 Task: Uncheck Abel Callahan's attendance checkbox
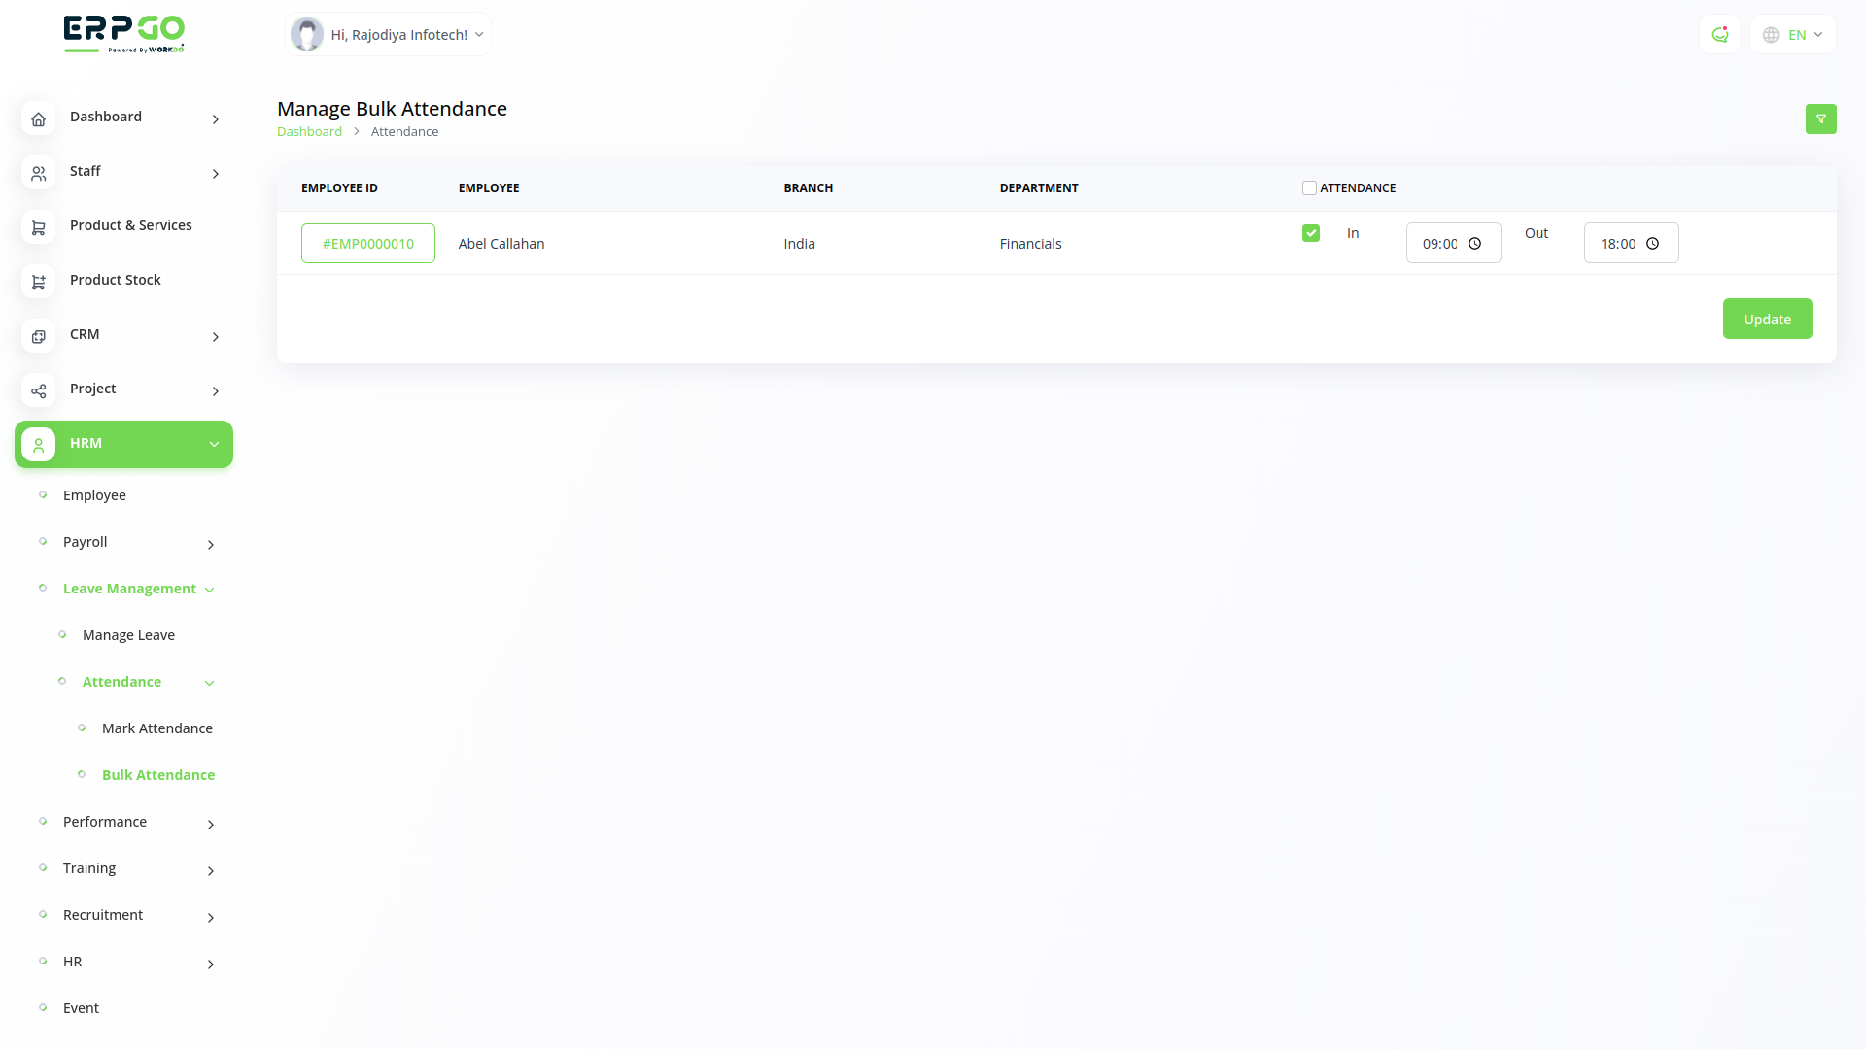[1311, 233]
